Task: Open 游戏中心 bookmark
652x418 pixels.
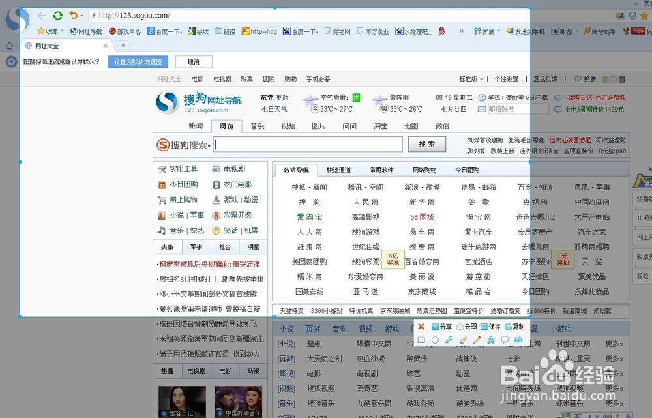Action: [x=125, y=31]
